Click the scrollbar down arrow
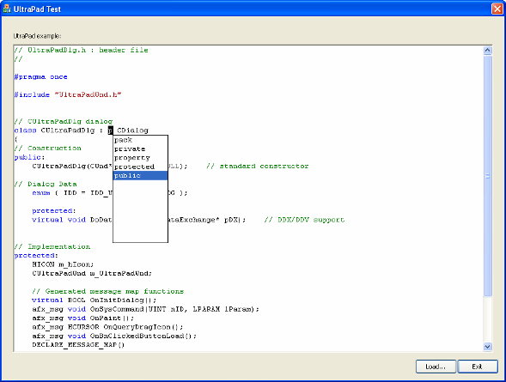The image size is (506, 382). pyautogui.click(x=487, y=347)
